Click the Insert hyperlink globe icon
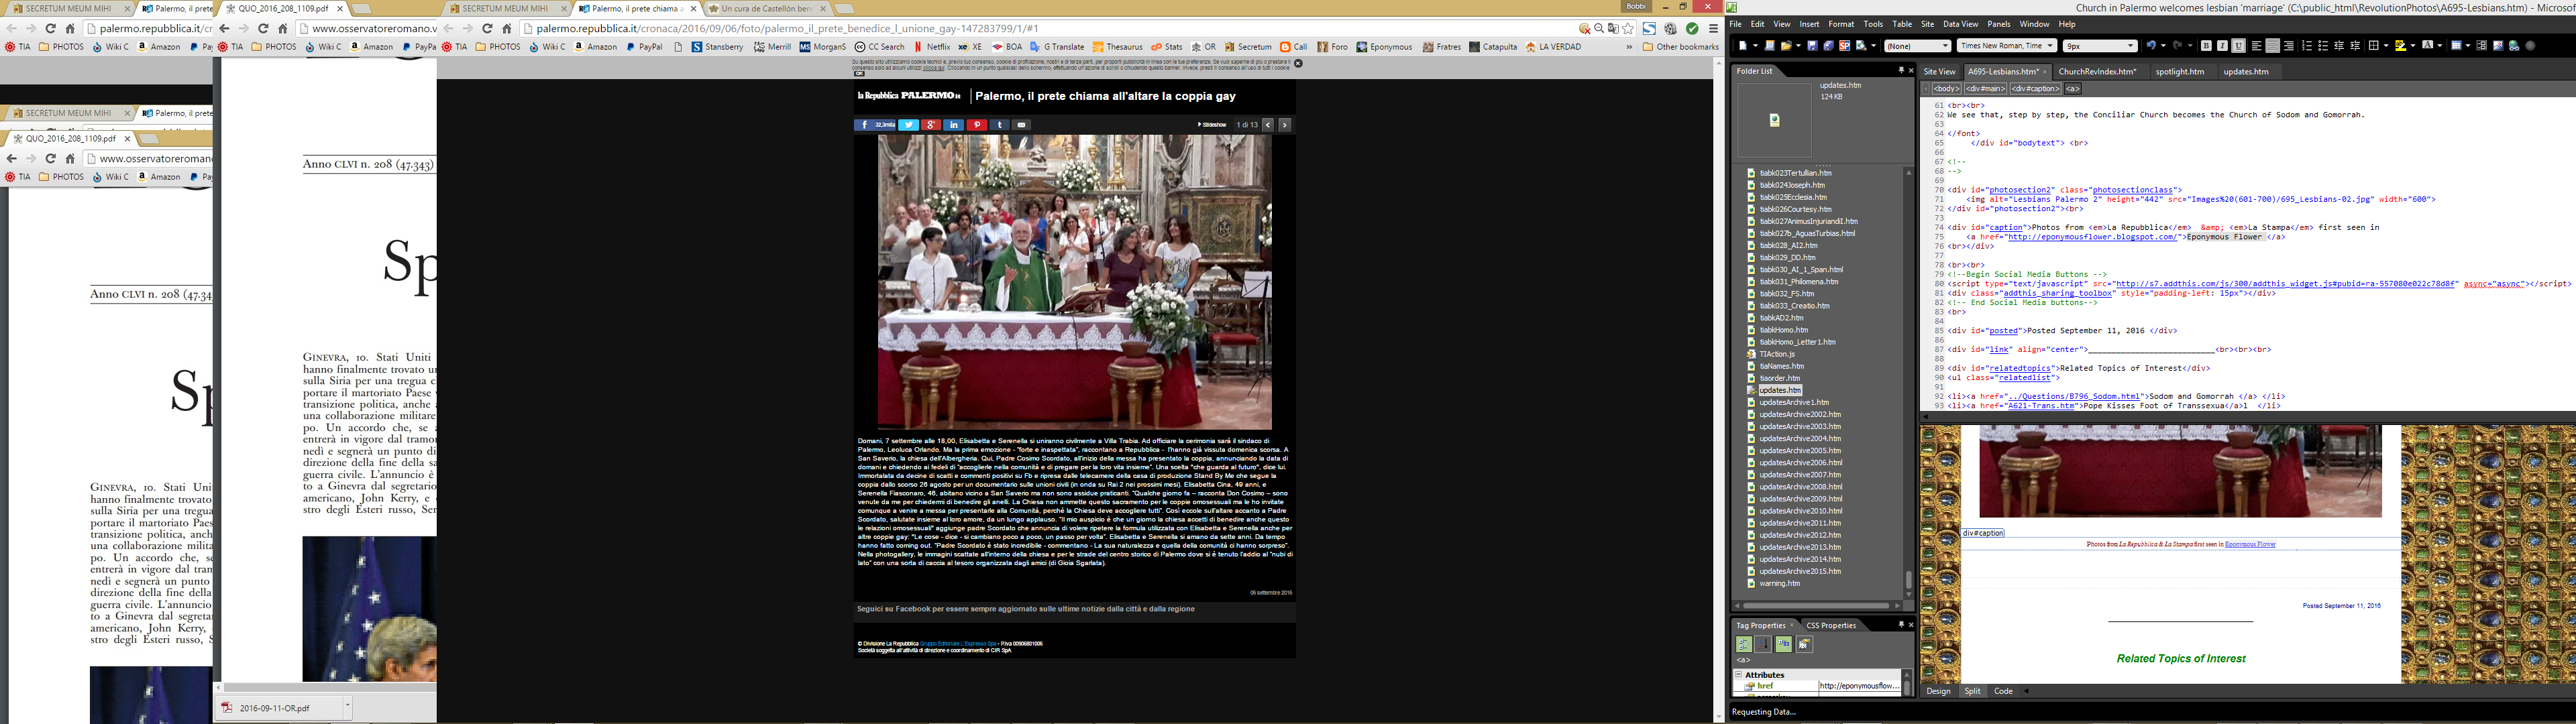Screen dimensions: 2576x724 point(2514,46)
